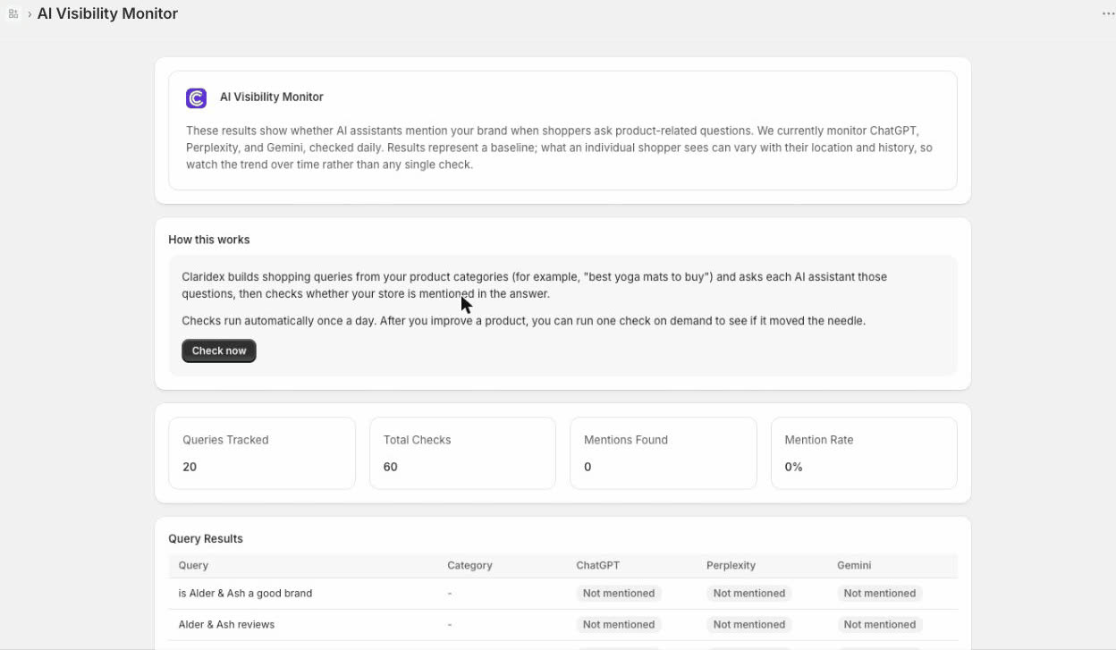This screenshot has height=650, width=1116.
Task: Click ChatGPT badge for "Alder & Ash reviews"
Action: tap(619, 624)
